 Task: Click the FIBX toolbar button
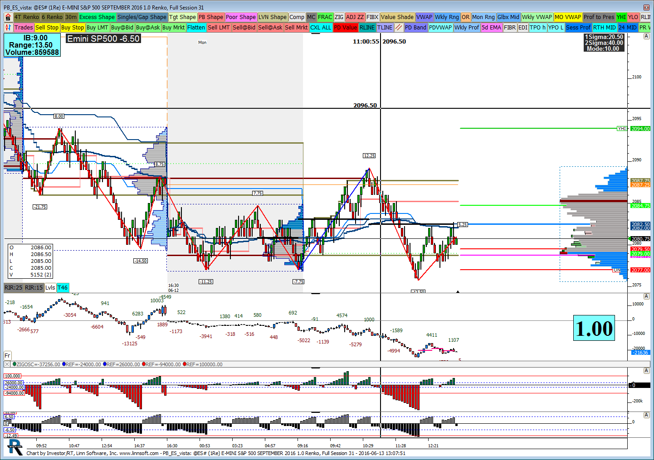372,17
